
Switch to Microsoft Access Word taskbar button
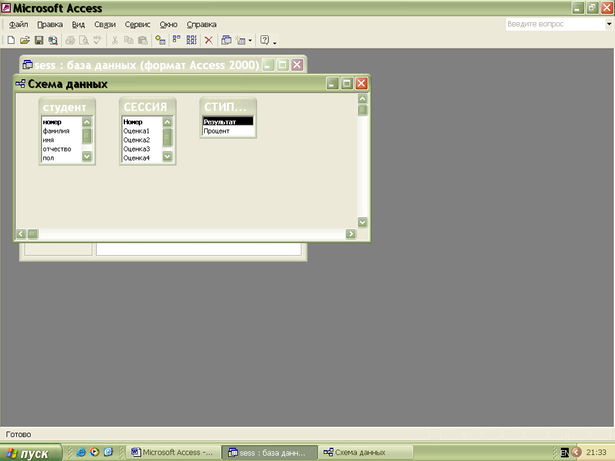coord(173,453)
